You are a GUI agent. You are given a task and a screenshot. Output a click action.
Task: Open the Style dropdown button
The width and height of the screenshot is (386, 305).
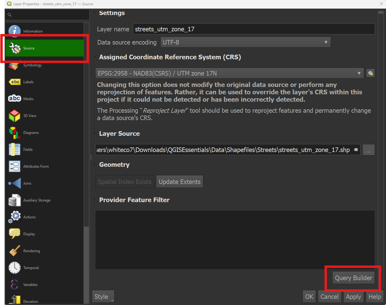pos(103,297)
